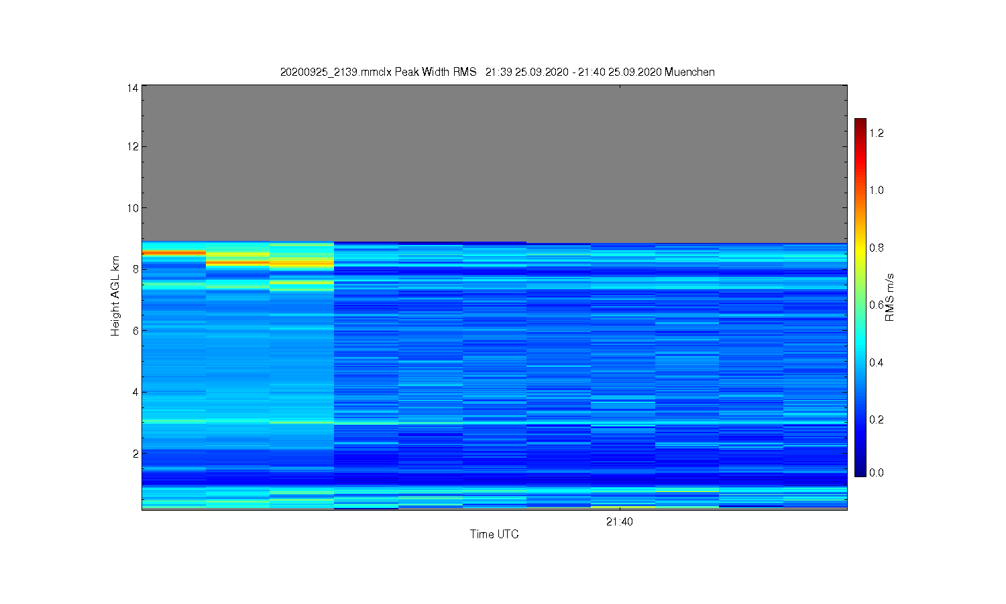Click the '21:40' time tick label
Viewport: 1006px width, 604px height.
click(x=620, y=521)
